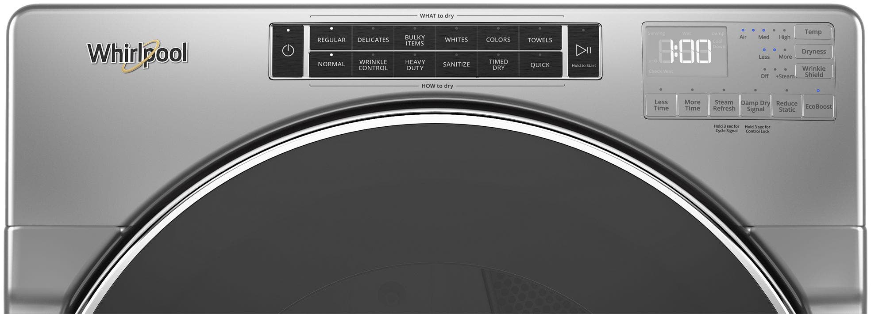
Task: Tap the Start/Pause play icon
Action: 583,50
